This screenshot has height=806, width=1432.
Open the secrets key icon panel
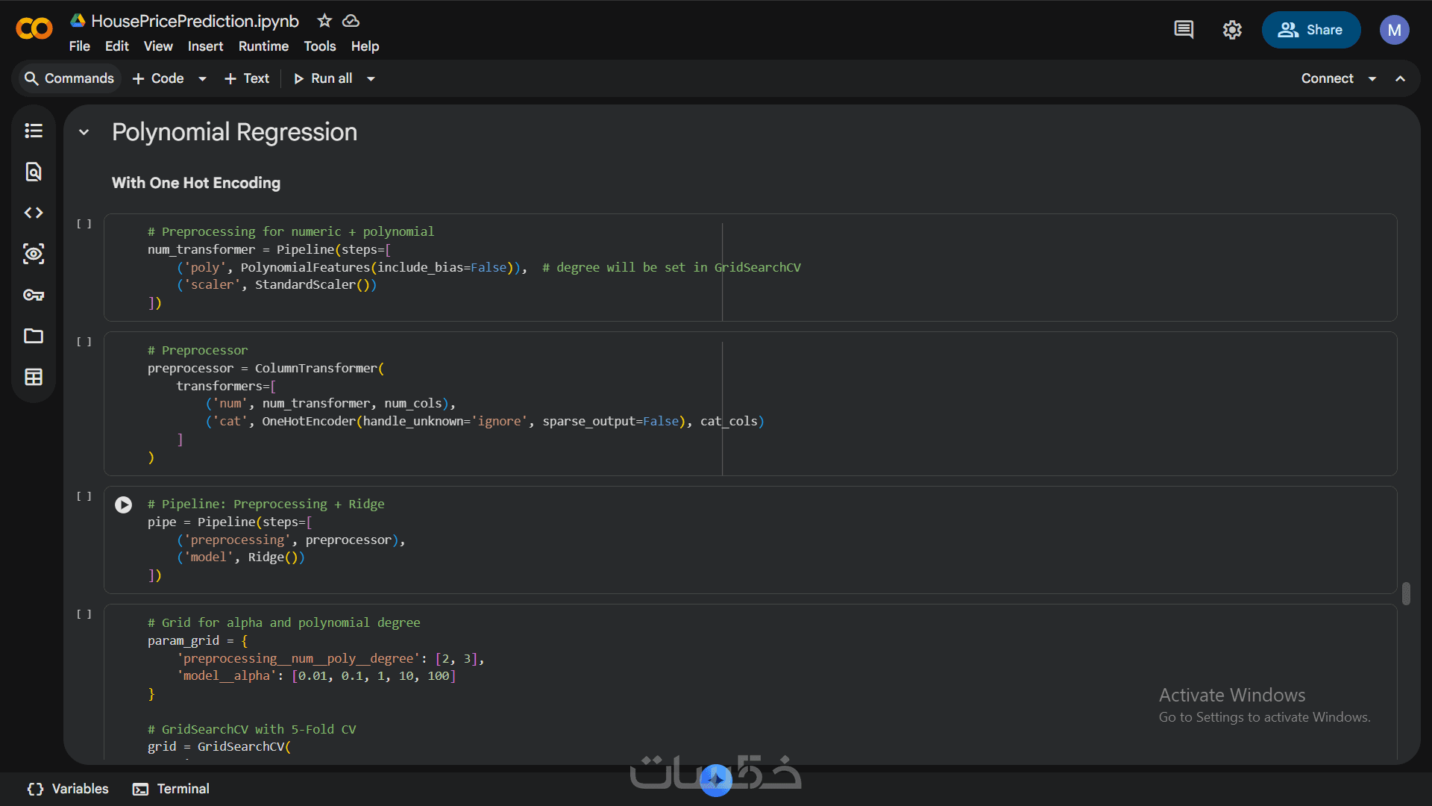click(x=34, y=295)
